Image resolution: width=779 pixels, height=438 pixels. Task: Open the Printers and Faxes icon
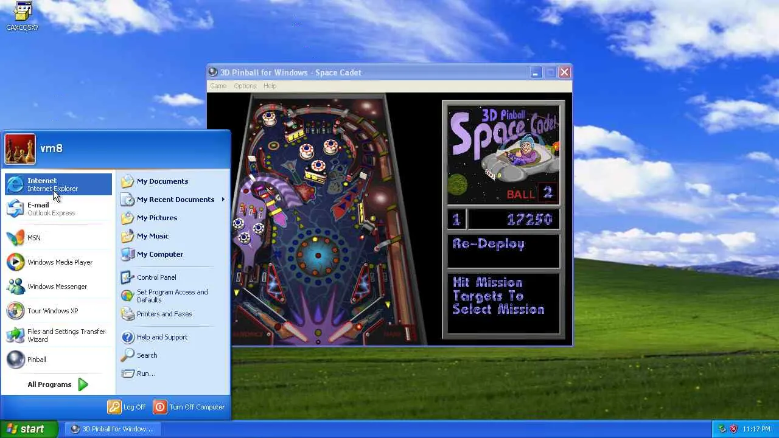click(127, 314)
